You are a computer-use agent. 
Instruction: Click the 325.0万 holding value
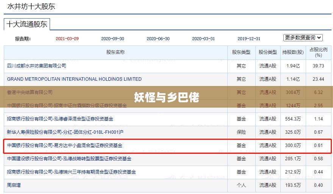tap(293, 132)
